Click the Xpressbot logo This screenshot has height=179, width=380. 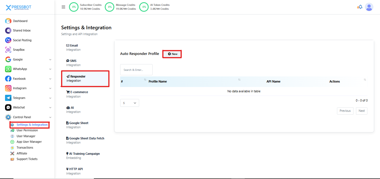coord(19,8)
